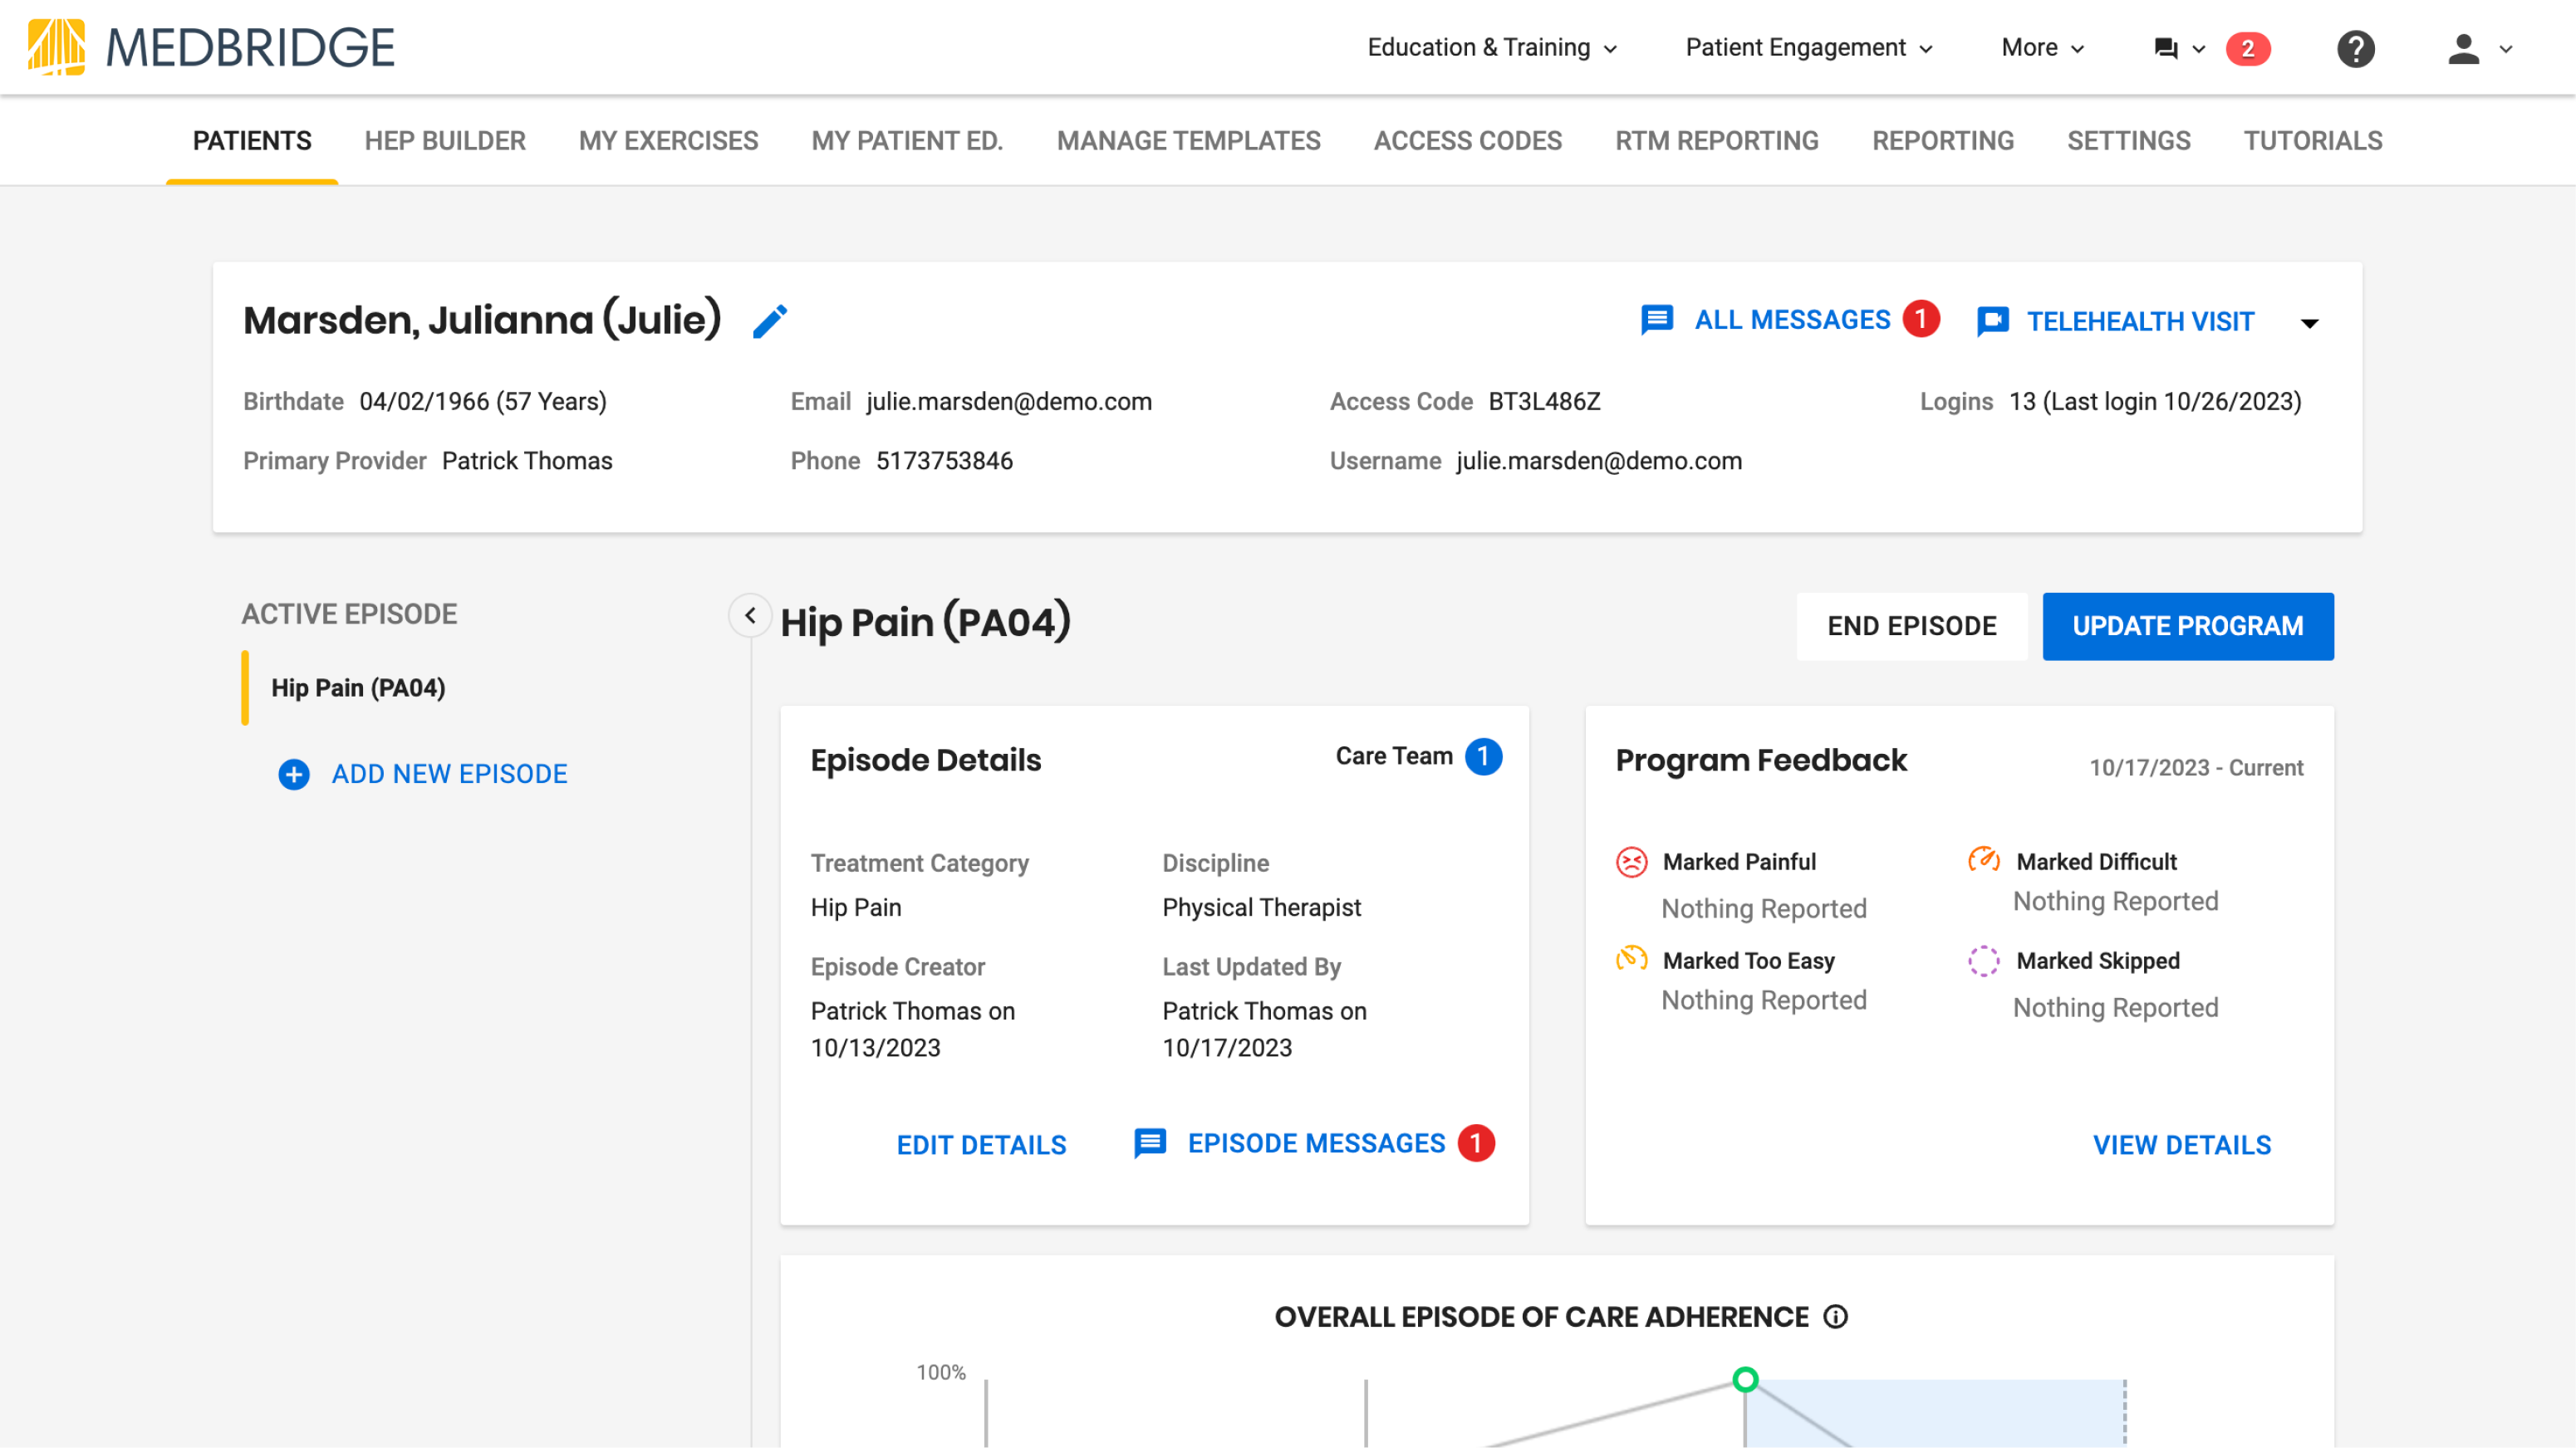Click the Marked Too Easy gauge icon

pos(1632,959)
